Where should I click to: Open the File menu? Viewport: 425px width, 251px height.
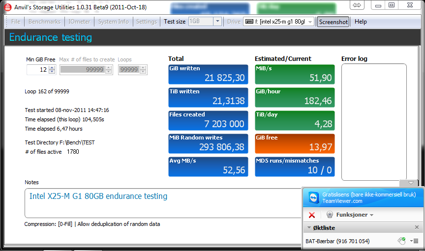[x=16, y=22]
